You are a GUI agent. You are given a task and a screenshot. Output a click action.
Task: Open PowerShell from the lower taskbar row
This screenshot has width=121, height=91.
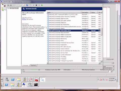(7, 85)
